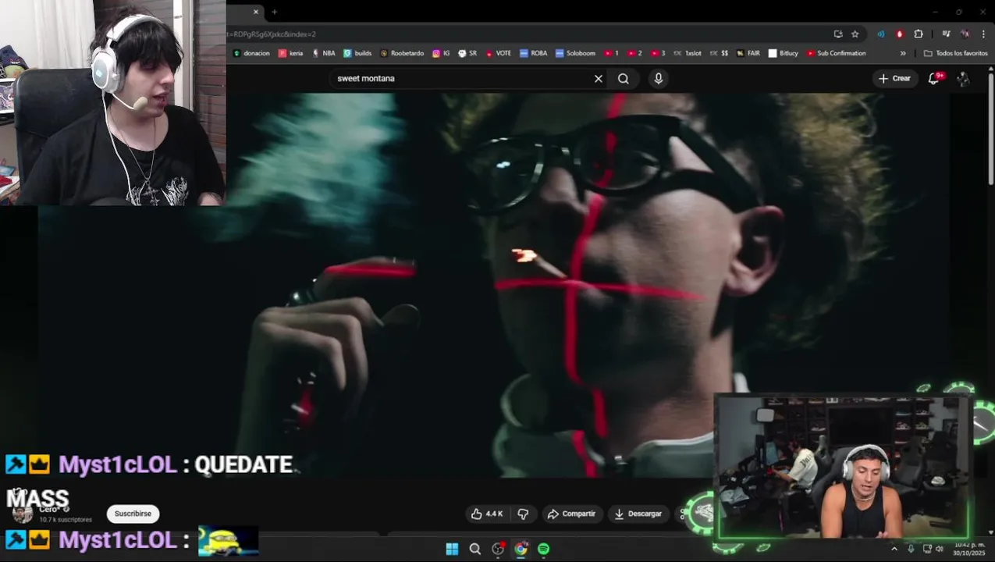Image resolution: width=995 pixels, height=562 pixels.
Task: Open Spotify from the taskbar
Action: [x=543, y=550]
